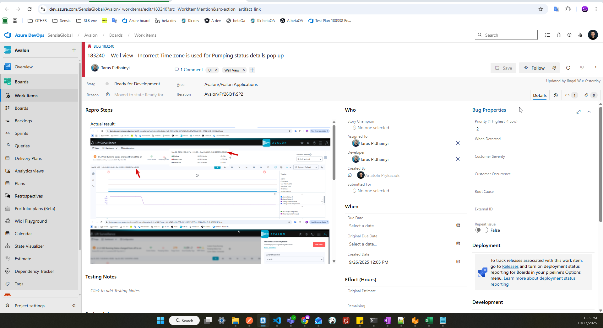Open the work item More actions menu

tap(596, 68)
